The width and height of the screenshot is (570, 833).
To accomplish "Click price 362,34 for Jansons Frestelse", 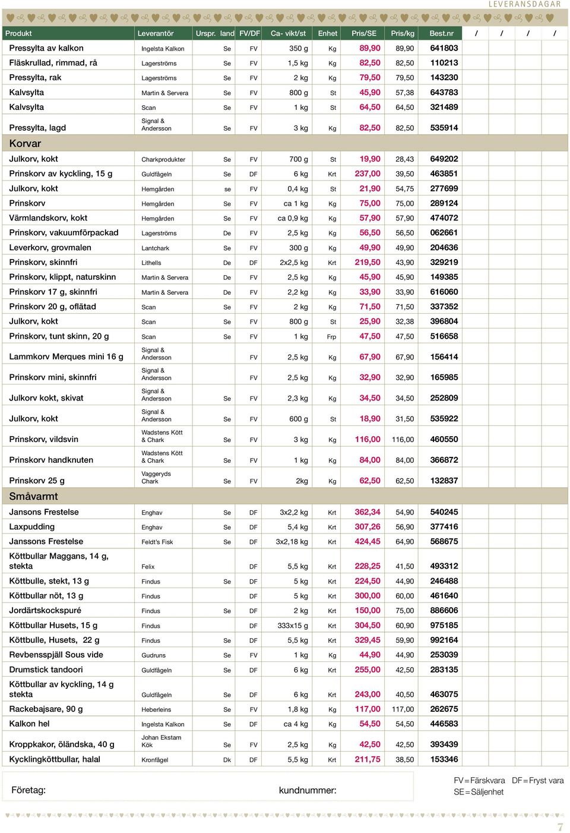I will coord(368,512).
